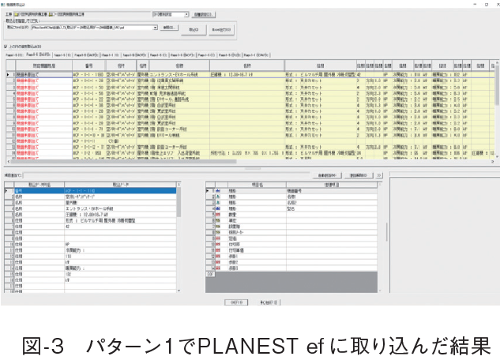Viewport: 500px width, 360px height.
Task: Minimize the window from the title bar
Action: (x=475, y=5)
